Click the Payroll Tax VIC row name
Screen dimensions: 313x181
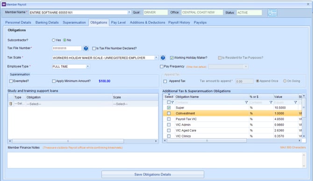coord(186,119)
